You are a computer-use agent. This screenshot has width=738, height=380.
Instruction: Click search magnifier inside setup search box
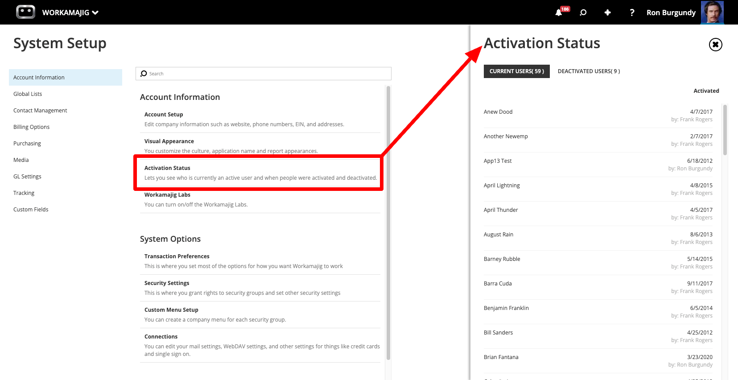click(144, 74)
